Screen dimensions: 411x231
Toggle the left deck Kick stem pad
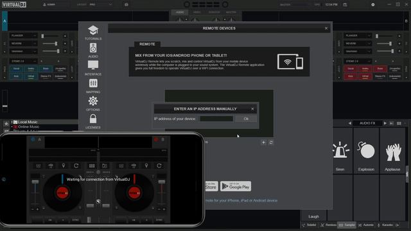point(16,76)
